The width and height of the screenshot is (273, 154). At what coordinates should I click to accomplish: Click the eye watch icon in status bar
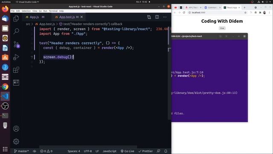35,151
